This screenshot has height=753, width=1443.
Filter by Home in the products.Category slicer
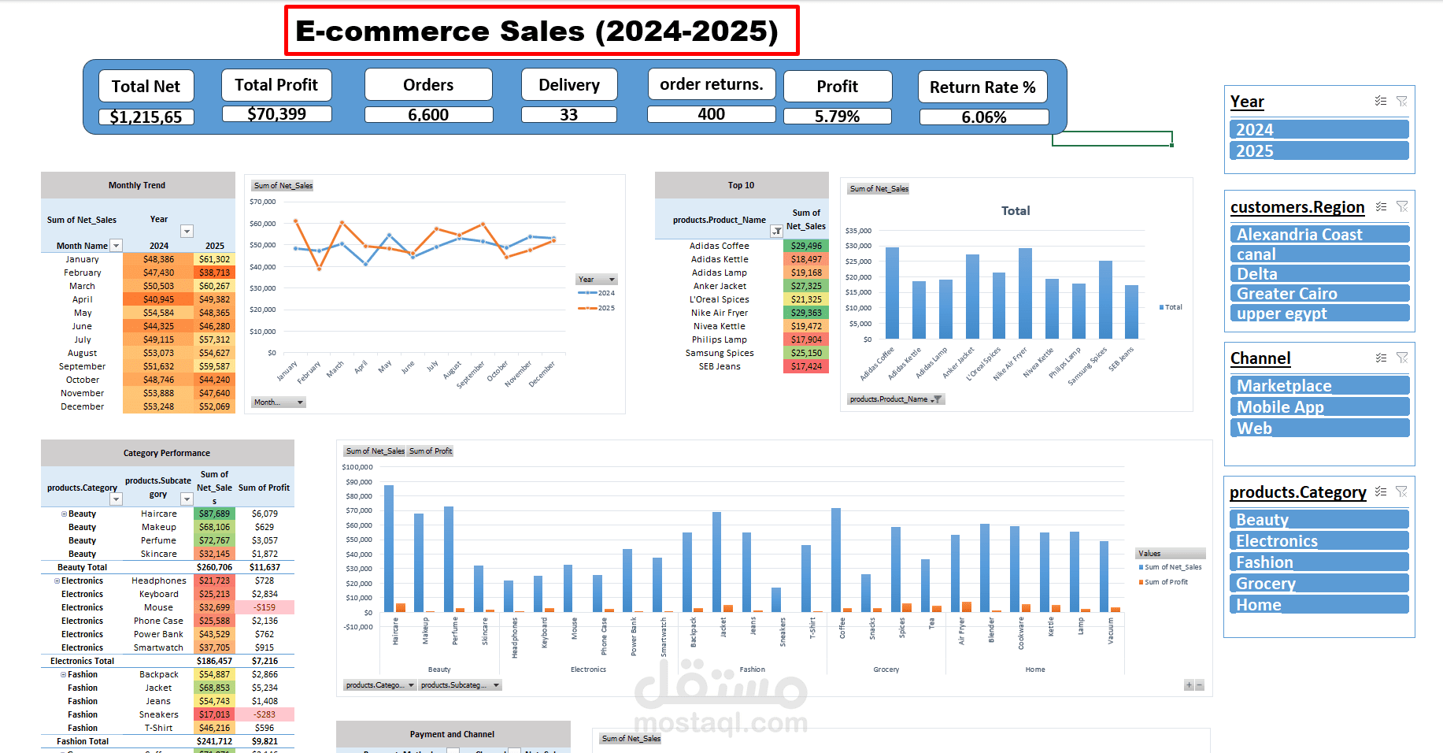click(x=1319, y=604)
